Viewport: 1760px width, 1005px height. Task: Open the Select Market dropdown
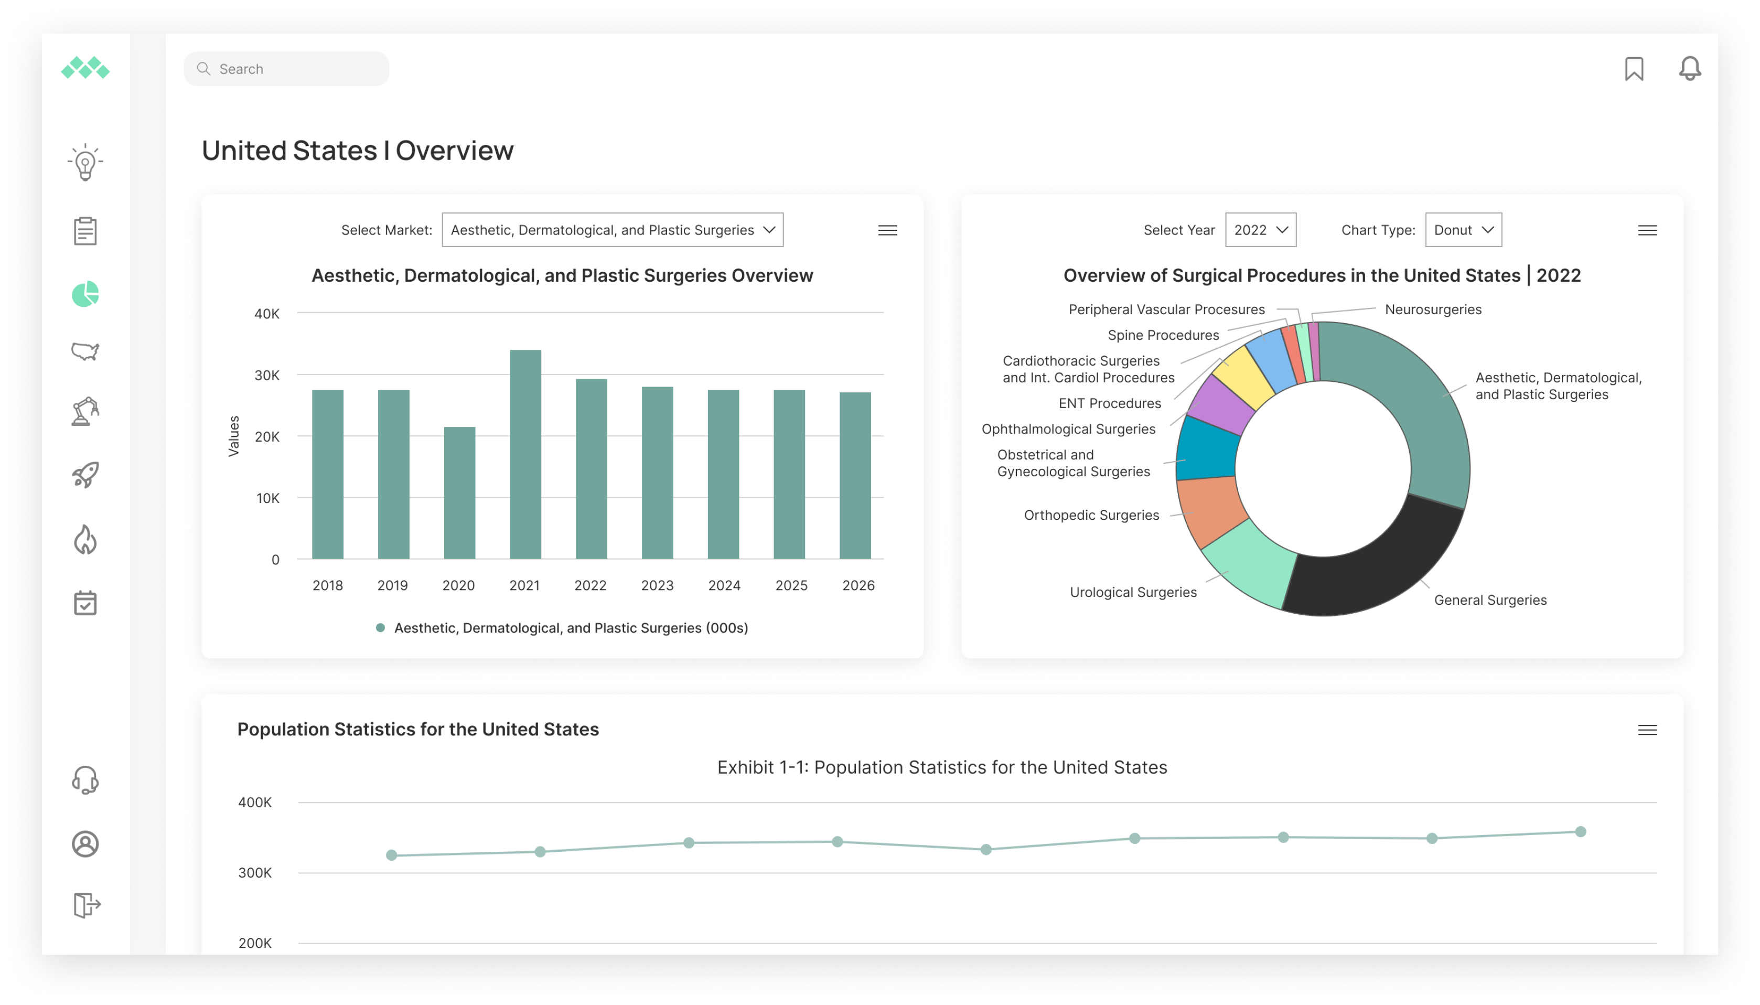pyautogui.click(x=611, y=229)
